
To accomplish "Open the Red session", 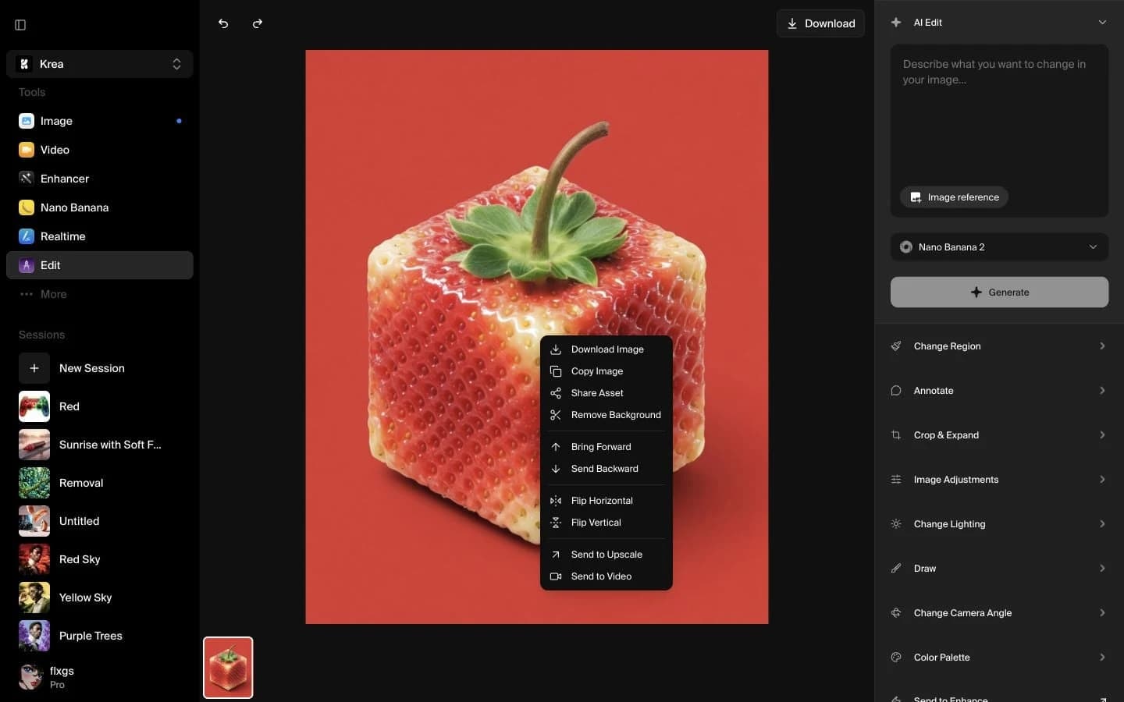I will pyautogui.click(x=100, y=406).
